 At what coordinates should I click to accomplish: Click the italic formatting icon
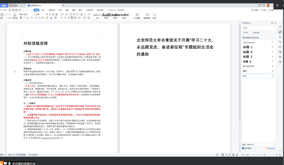tap(24, 18)
